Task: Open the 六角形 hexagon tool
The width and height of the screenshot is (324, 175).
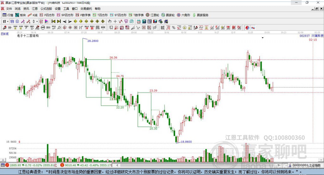Action: pos(184,15)
